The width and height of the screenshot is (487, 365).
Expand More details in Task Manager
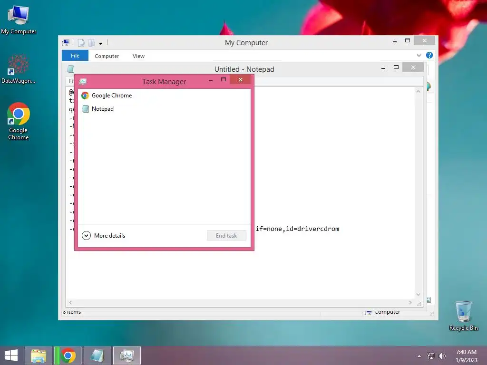coord(103,236)
